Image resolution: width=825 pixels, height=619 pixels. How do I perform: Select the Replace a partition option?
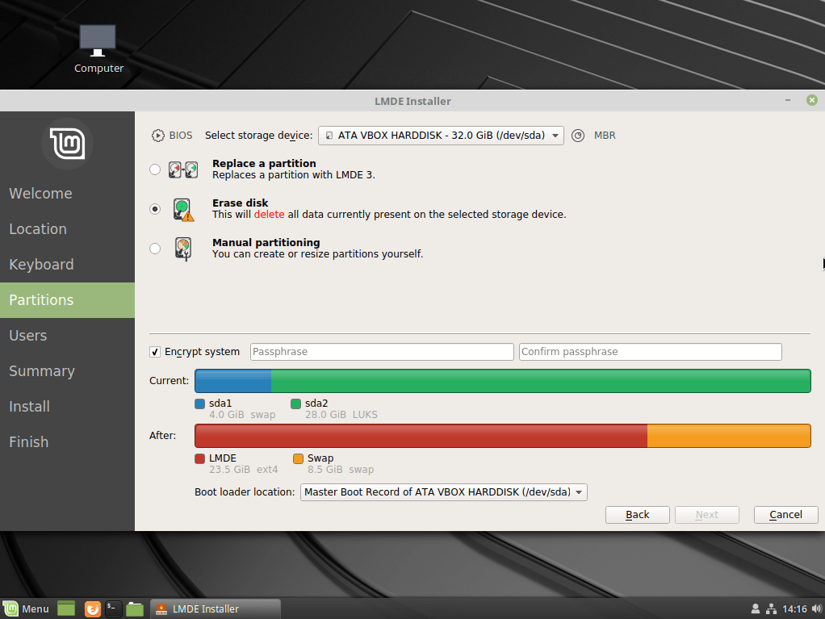(x=155, y=169)
